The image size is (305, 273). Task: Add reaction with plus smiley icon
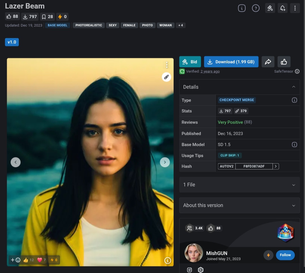point(16,260)
